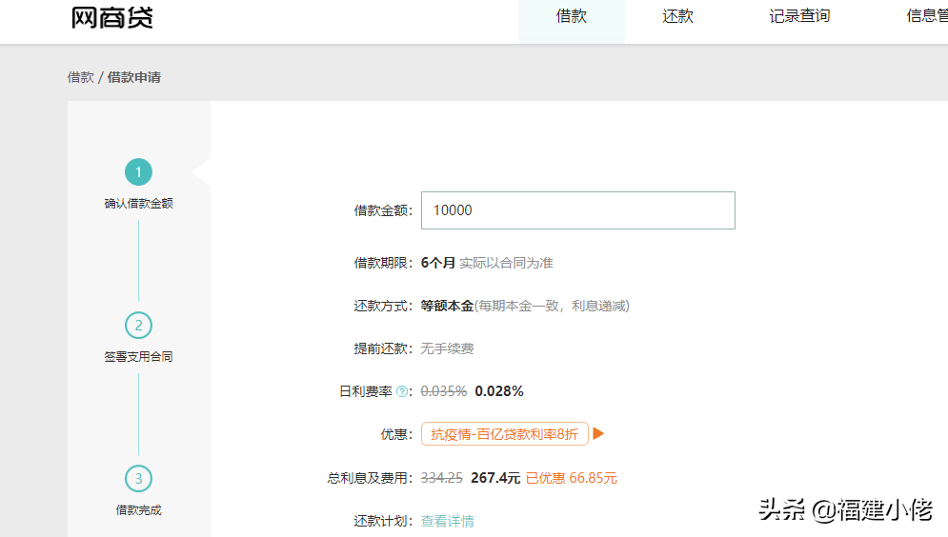Click the 0.028% daily rate value
948x537 pixels.
click(499, 391)
